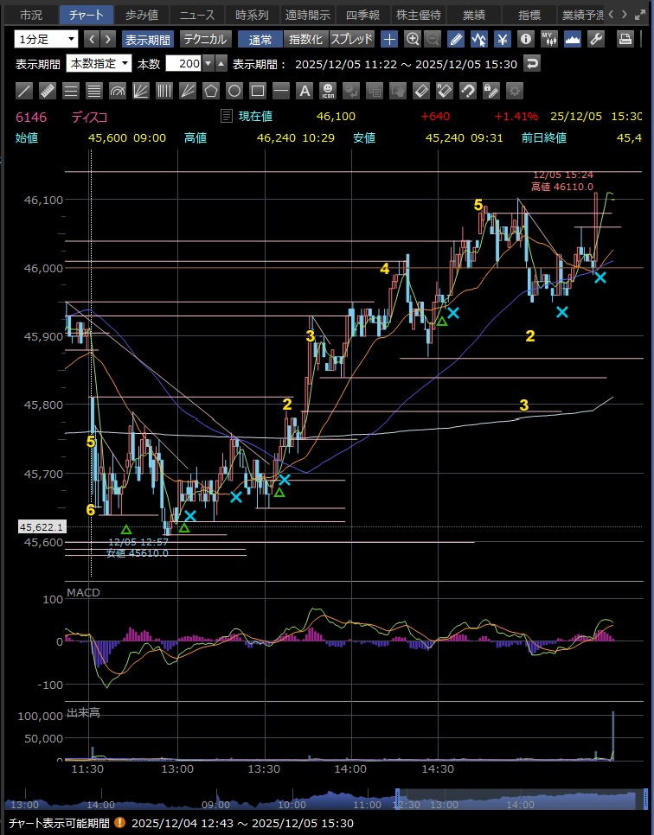Image resolution: width=654 pixels, height=835 pixels.
Task: Activate the crosshair cursor icon
Action: click(390, 39)
